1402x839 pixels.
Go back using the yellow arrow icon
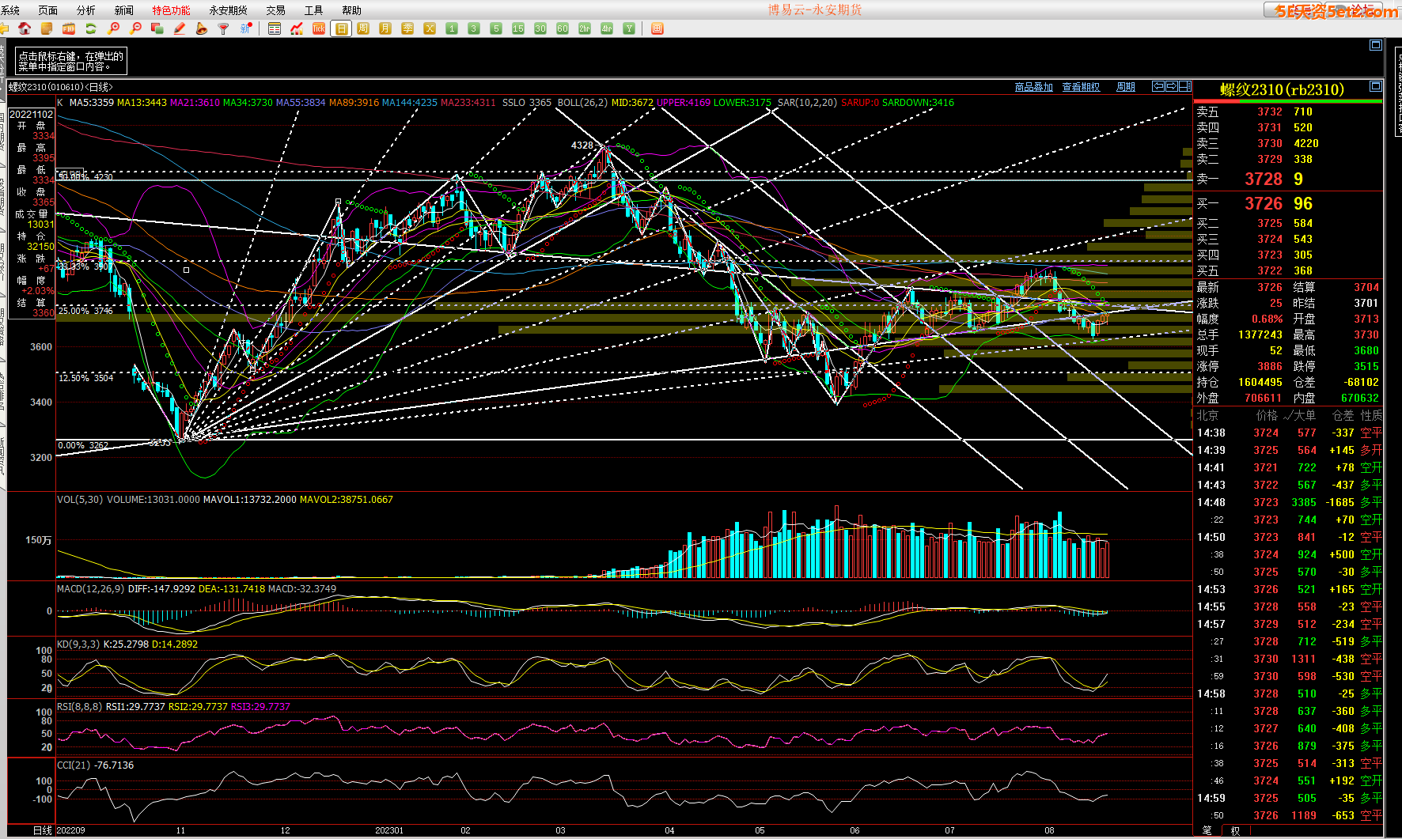[4, 28]
